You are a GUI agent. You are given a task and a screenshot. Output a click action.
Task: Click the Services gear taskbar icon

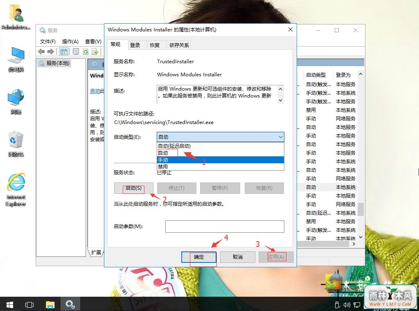tap(70, 304)
